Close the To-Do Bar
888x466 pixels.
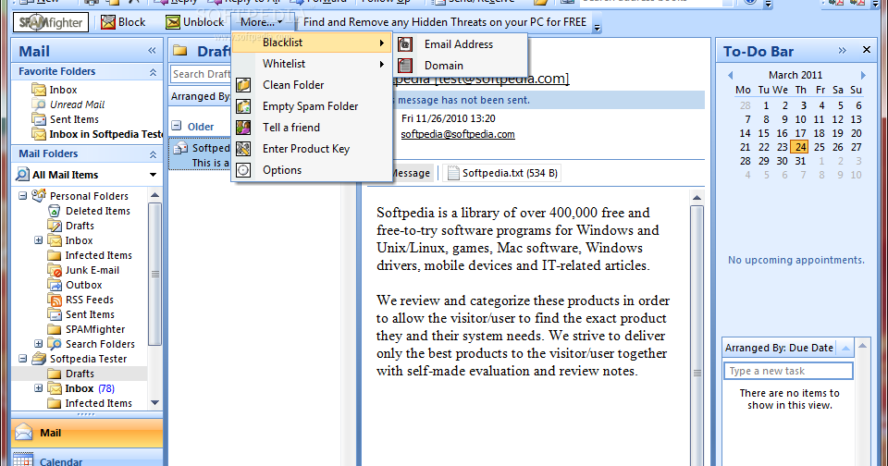click(x=867, y=50)
